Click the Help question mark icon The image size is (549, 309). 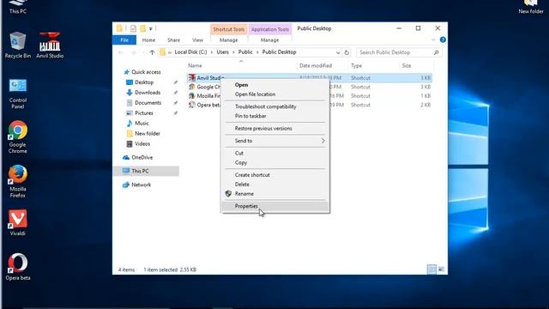tap(443, 40)
